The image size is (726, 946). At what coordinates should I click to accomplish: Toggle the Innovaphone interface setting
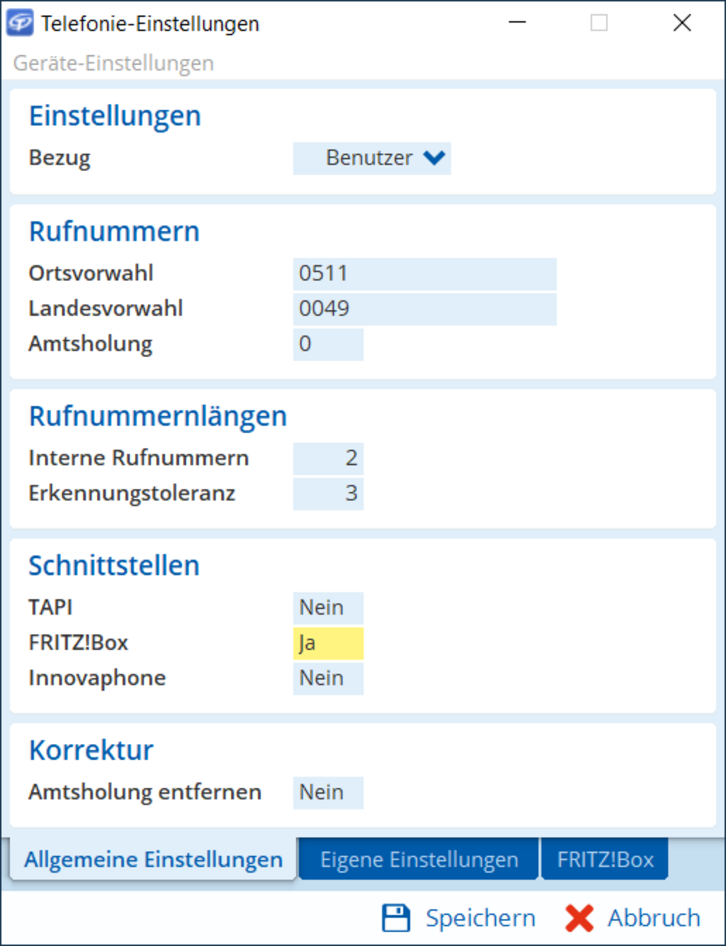point(328,678)
